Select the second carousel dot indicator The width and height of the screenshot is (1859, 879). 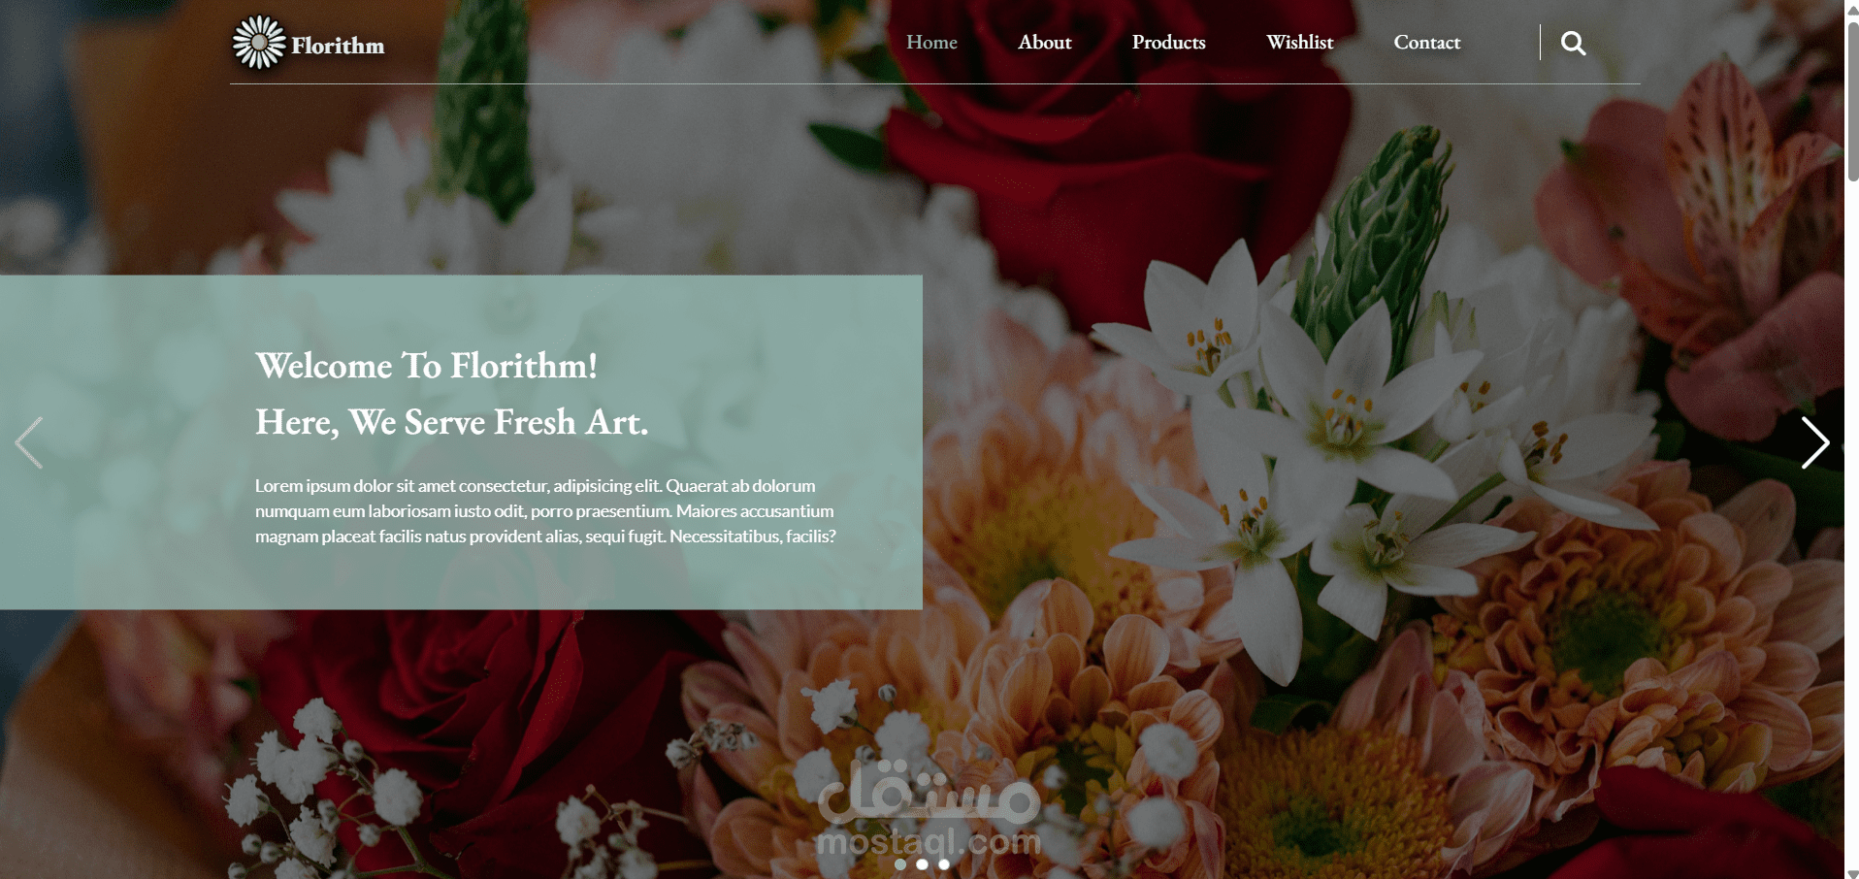click(922, 864)
